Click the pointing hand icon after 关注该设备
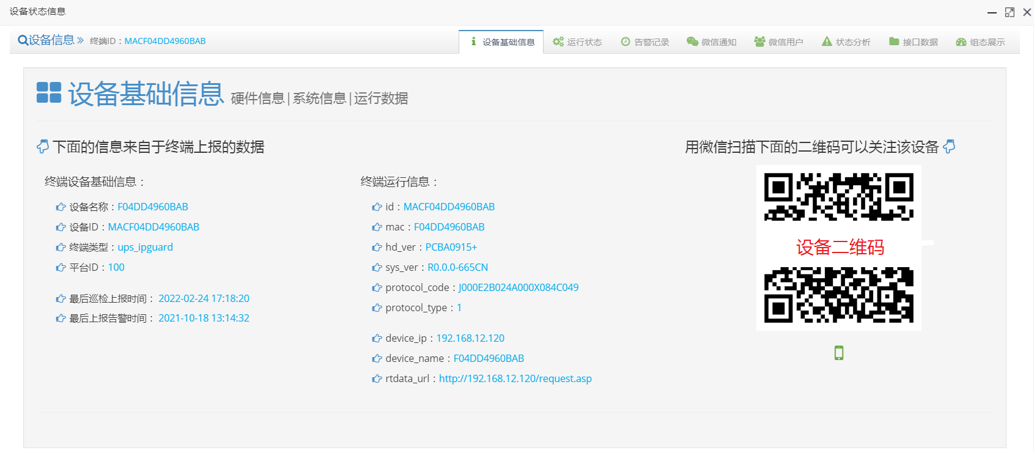The image size is (1034, 453). tap(949, 147)
